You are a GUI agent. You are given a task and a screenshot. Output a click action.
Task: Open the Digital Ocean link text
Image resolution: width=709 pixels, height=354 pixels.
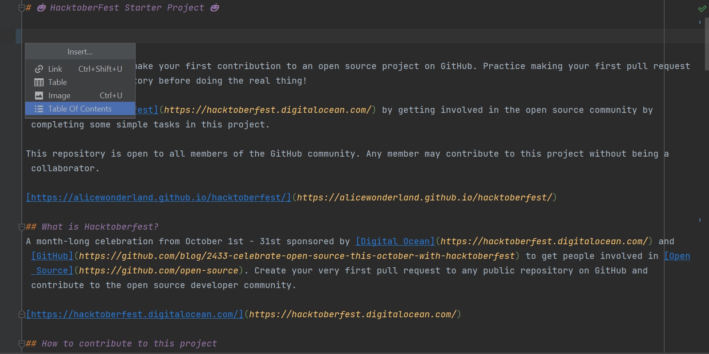[395, 242]
